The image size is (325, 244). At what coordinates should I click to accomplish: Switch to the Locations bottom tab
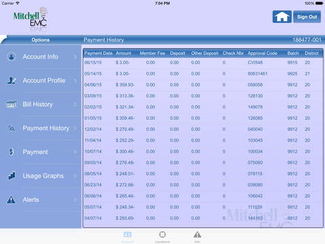coord(162,237)
